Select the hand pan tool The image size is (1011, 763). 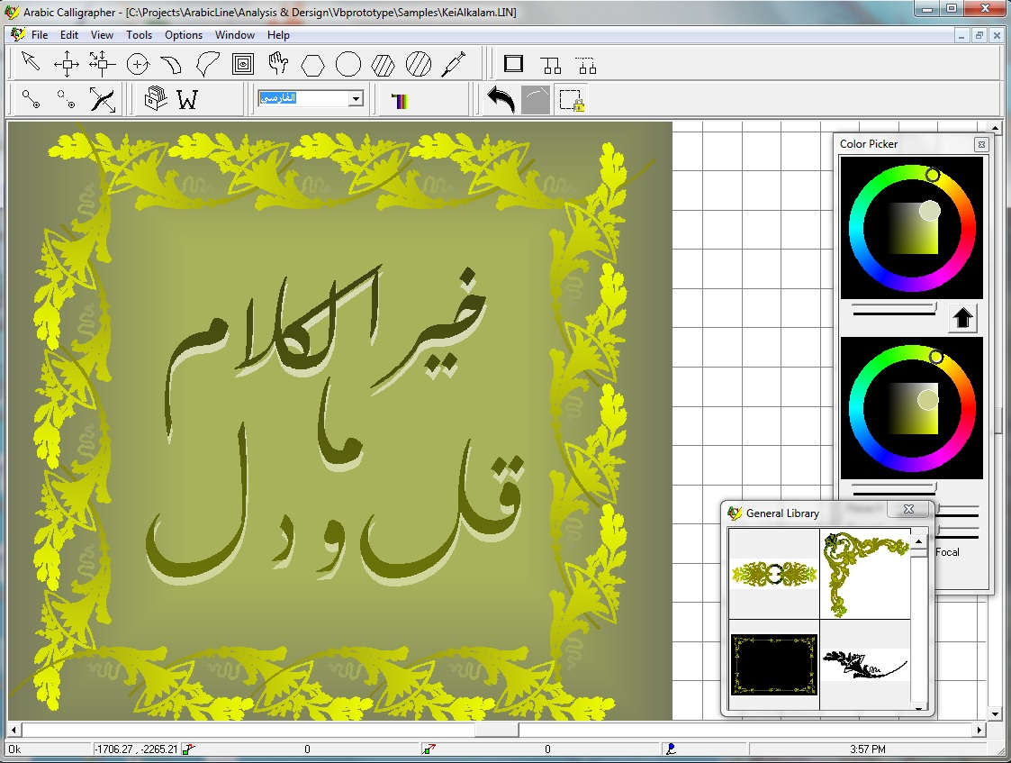(x=278, y=63)
